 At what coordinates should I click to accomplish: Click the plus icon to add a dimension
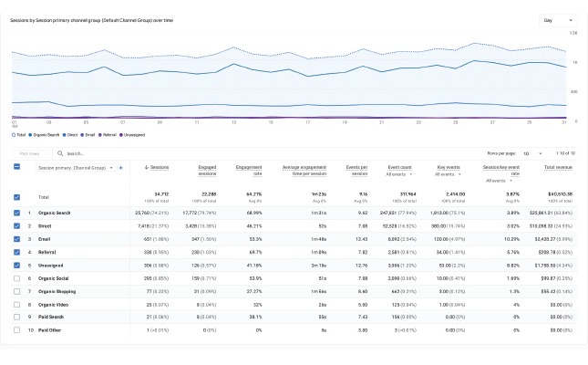120,168
